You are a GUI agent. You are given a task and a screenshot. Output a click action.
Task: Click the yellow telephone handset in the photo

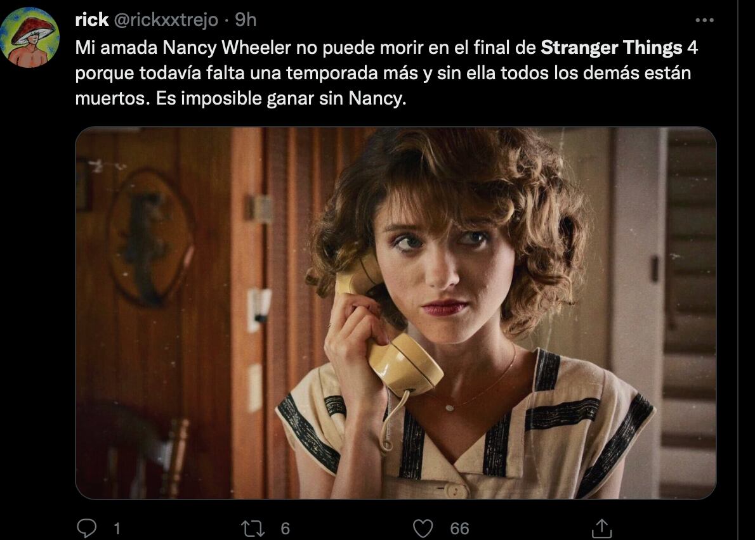point(389,331)
